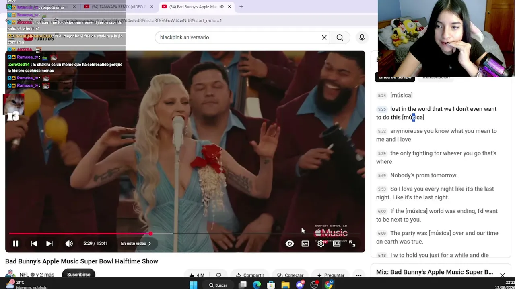Launch Microsoft Edge from taskbar
515x289 pixels.
257,285
